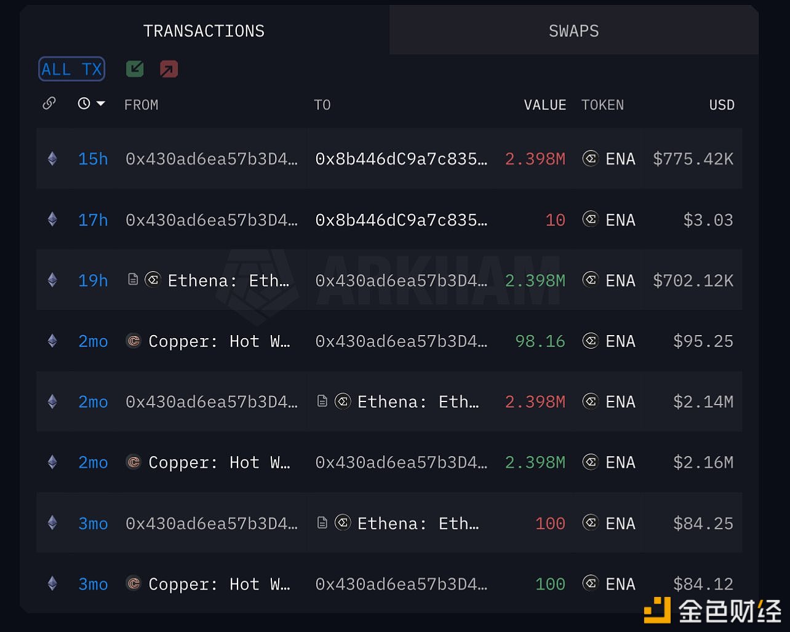This screenshot has width=790, height=632.
Task: Open the 2mo link in $95.25 row
Action: coord(93,341)
